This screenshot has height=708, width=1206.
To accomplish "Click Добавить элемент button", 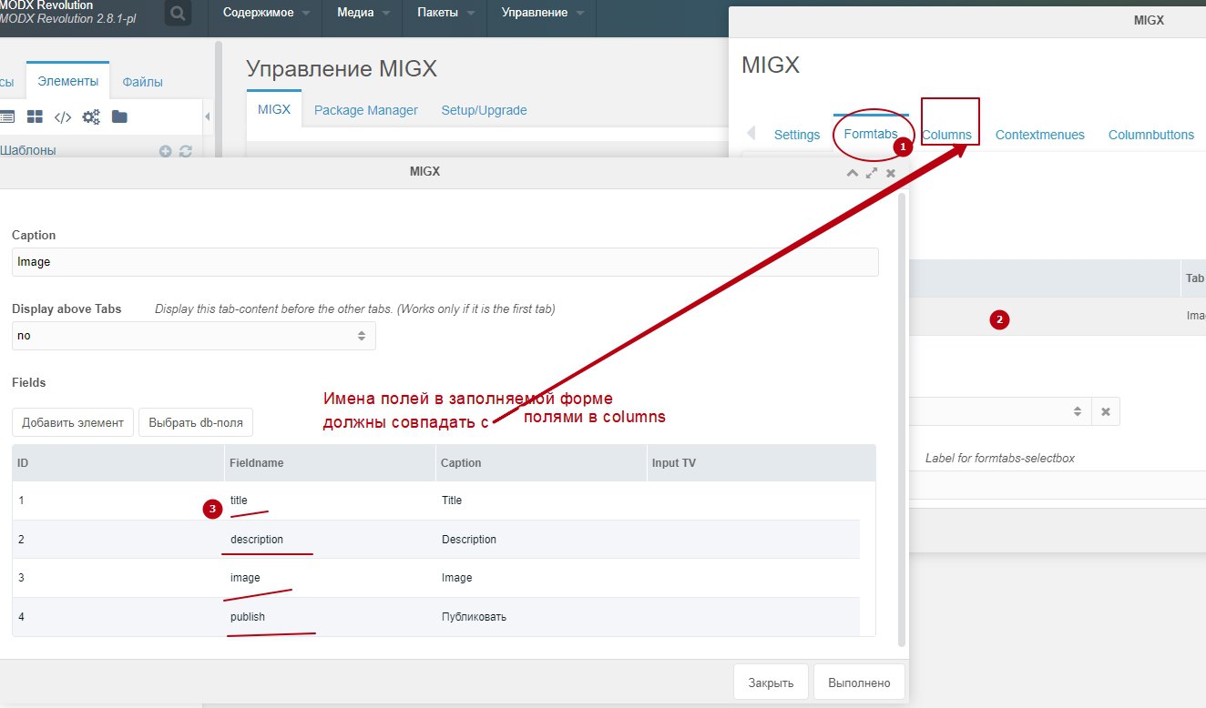I will coord(73,422).
